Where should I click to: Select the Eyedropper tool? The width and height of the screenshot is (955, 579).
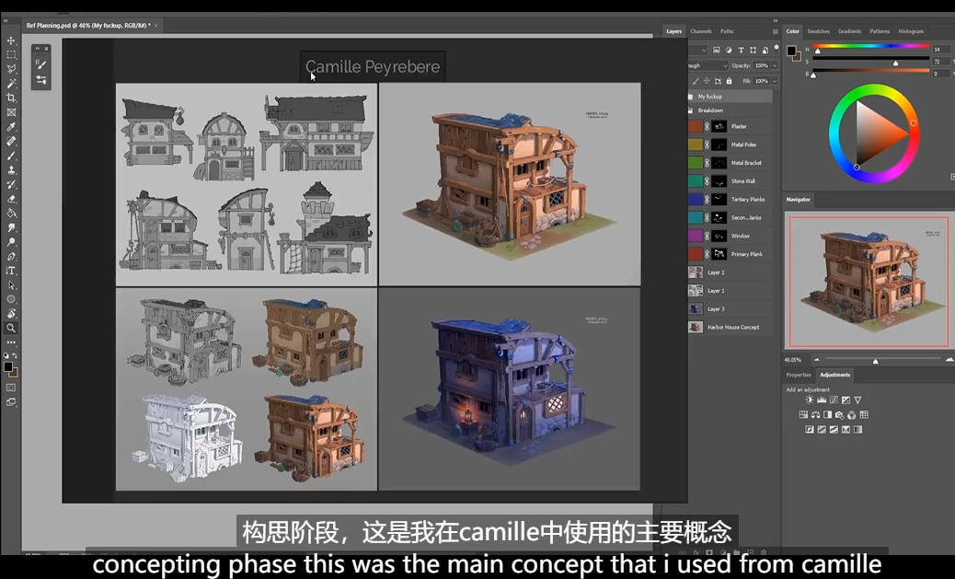tap(11, 127)
